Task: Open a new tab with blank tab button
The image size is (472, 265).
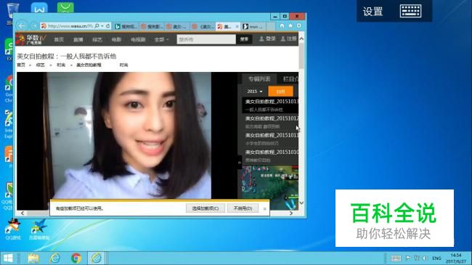Action: [271, 27]
